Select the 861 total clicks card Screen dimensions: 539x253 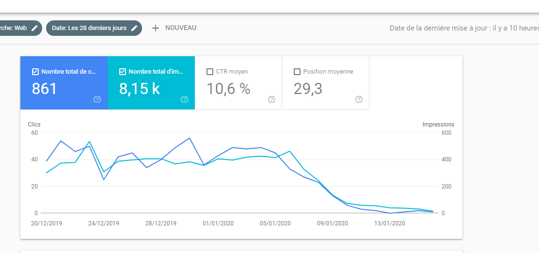(x=64, y=83)
